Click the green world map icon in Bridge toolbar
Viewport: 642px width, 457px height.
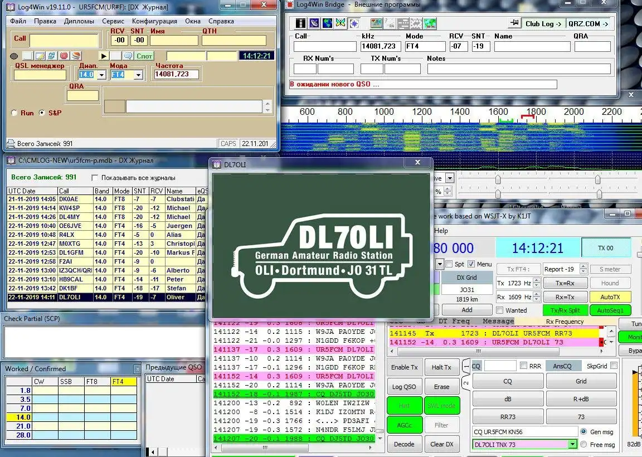[430, 23]
